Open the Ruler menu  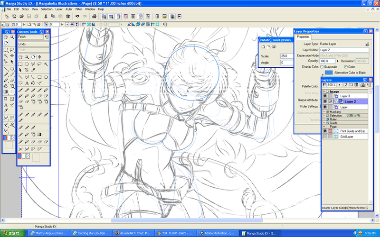69,9
